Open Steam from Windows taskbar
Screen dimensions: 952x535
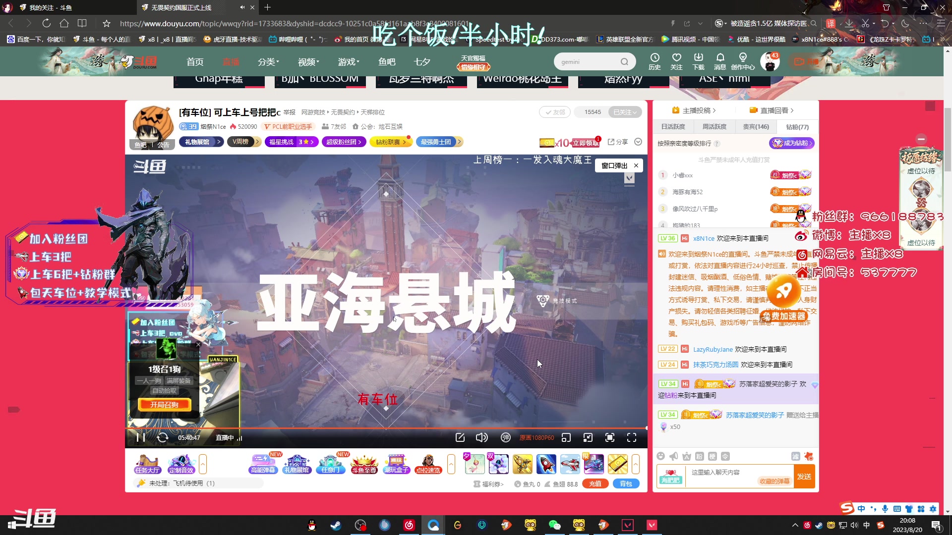[x=336, y=525]
